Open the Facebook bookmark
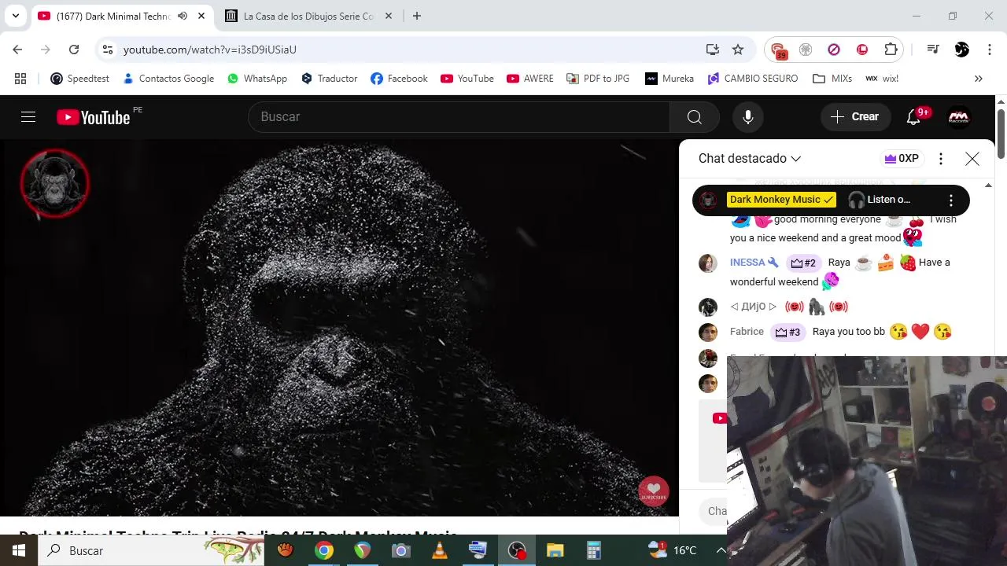The height and width of the screenshot is (566, 1007). (x=399, y=79)
